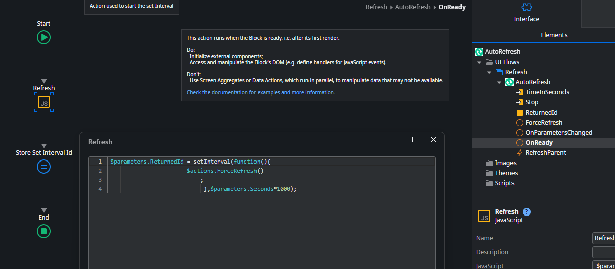The image size is (615, 269).
Task: Select the Start node in the flow
Action: click(x=44, y=37)
